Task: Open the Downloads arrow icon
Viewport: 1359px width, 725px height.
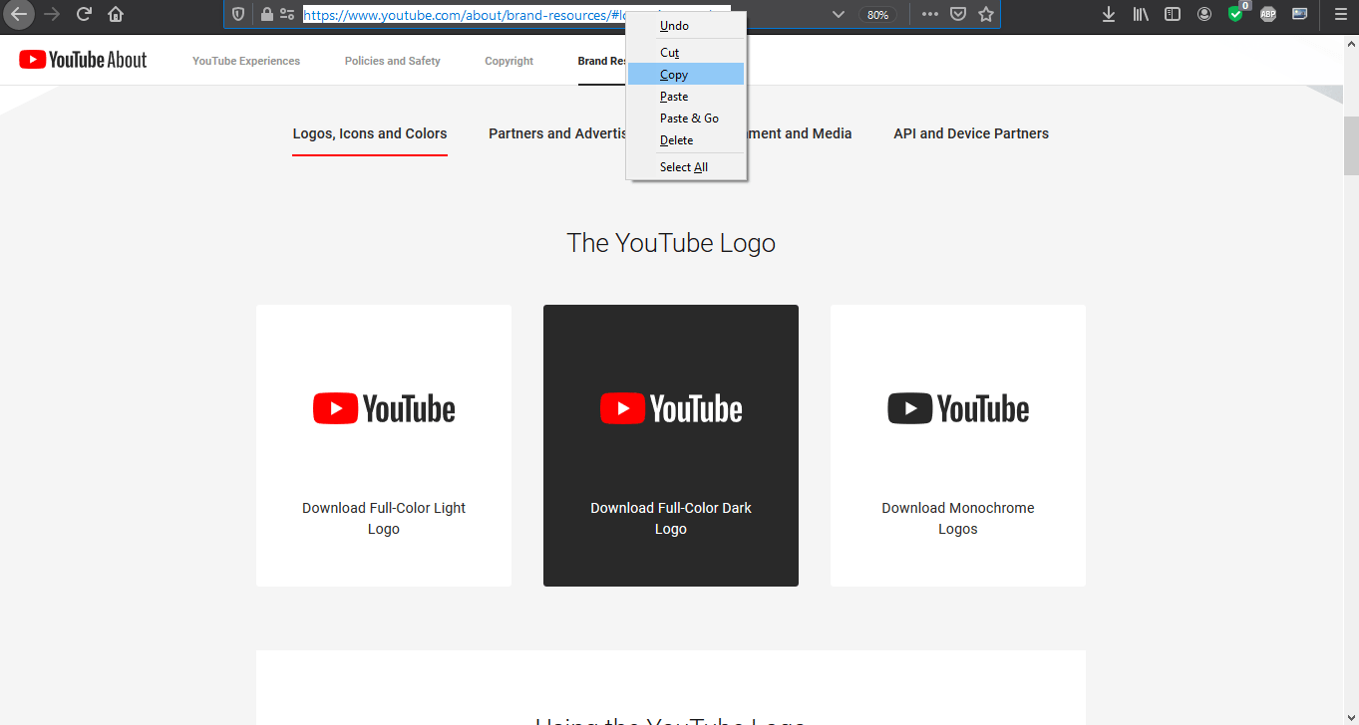Action: [x=1109, y=14]
